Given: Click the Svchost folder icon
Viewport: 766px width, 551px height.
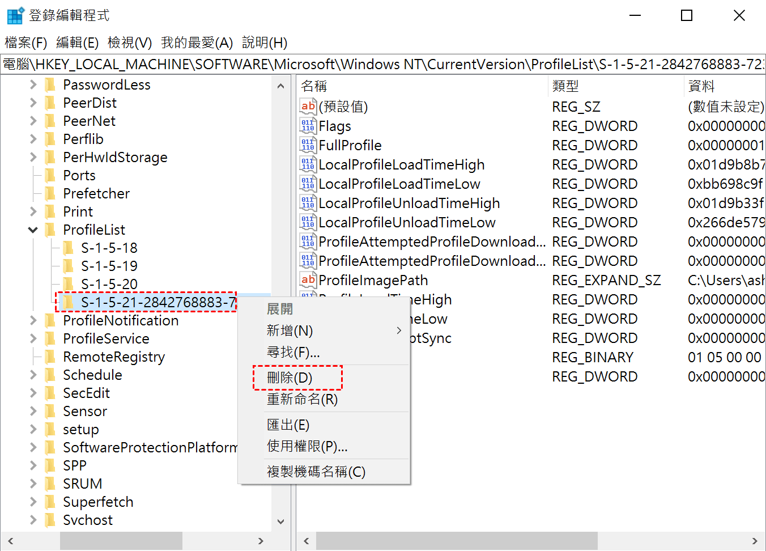Looking at the screenshot, I should point(50,520).
